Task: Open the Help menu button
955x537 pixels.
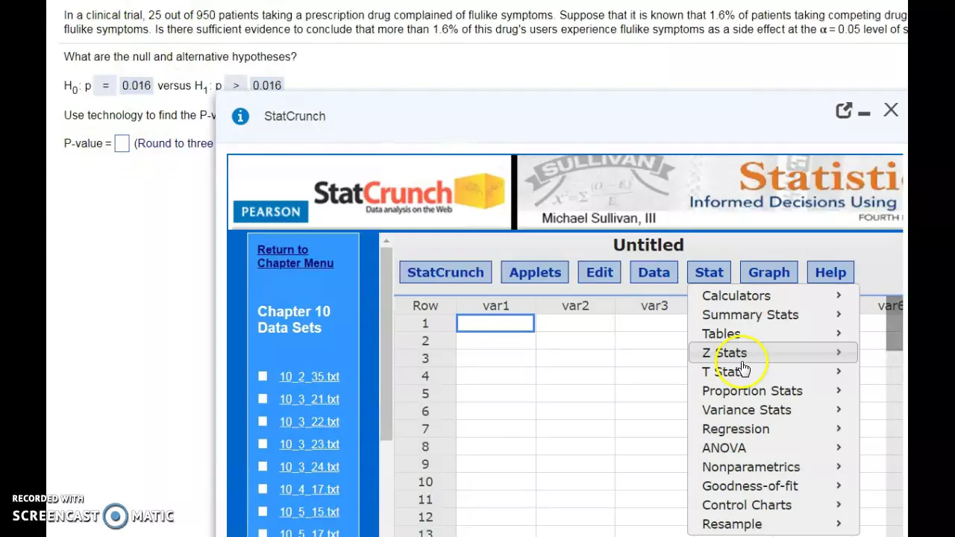Action: click(830, 272)
